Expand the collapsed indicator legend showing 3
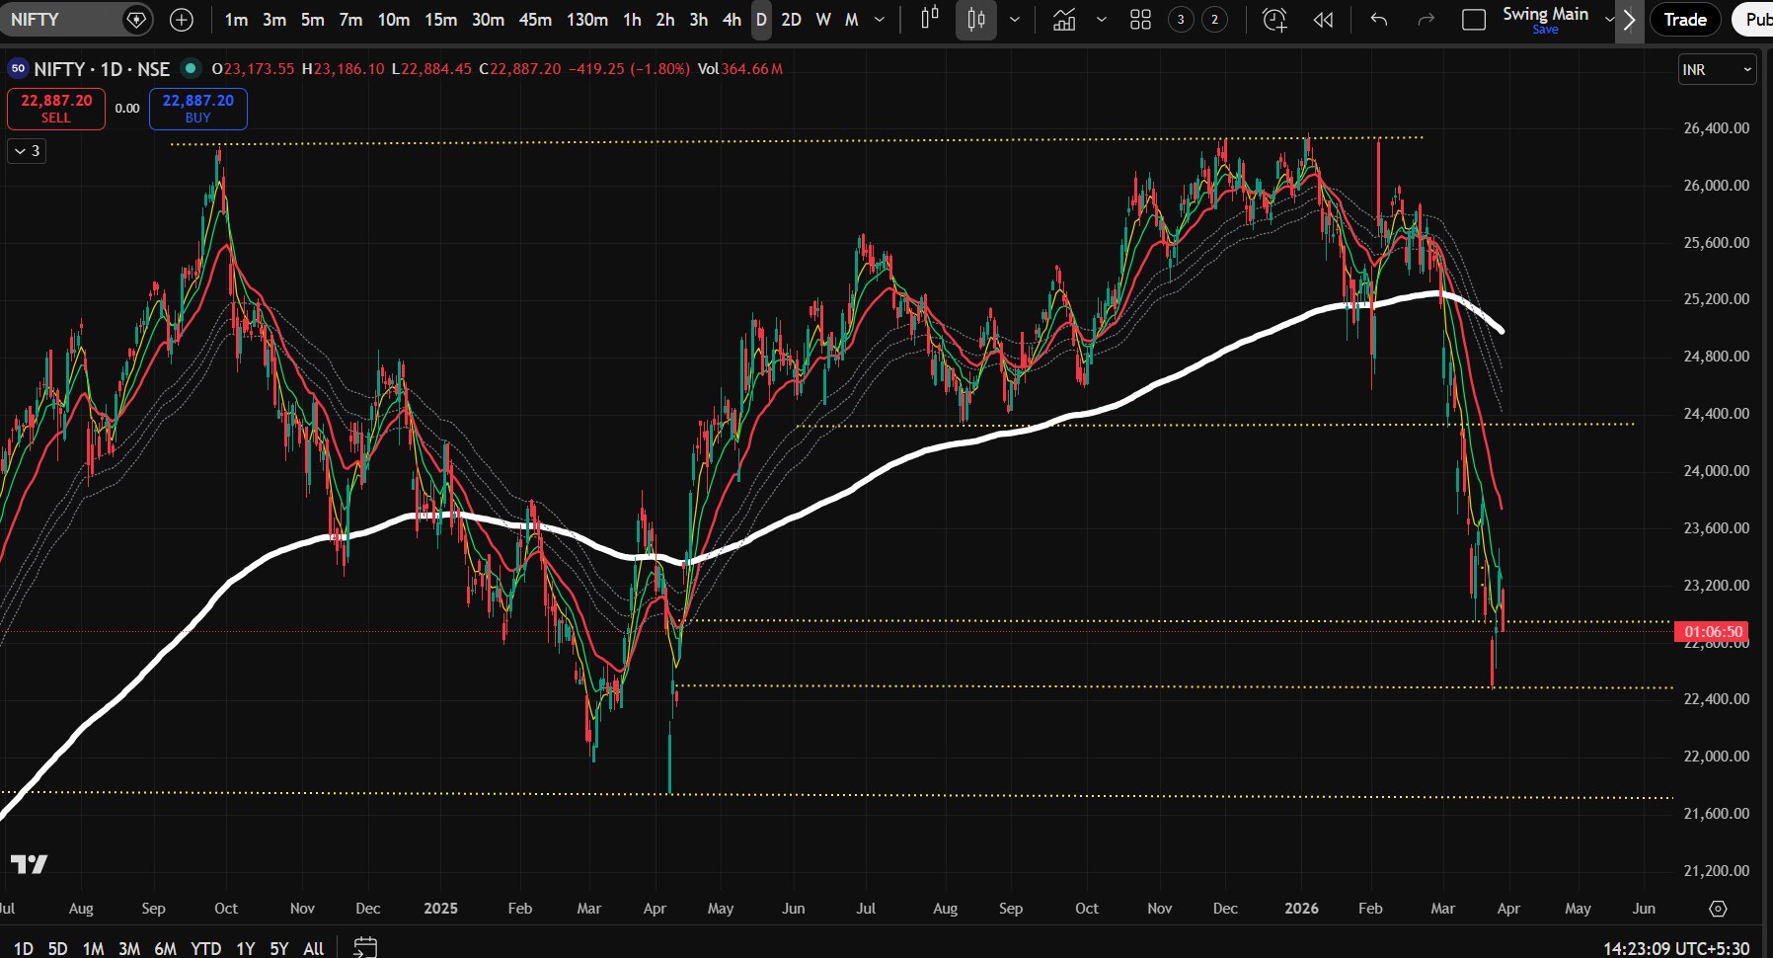The width and height of the screenshot is (1773, 958). point(27,151)
